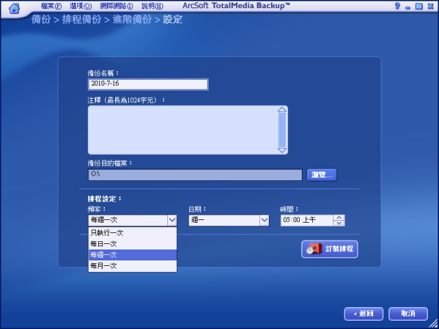Go to the Home screen icon
The height and width of the screenshot is (329, 439).
pyautogui.click(x=14, y=8)
